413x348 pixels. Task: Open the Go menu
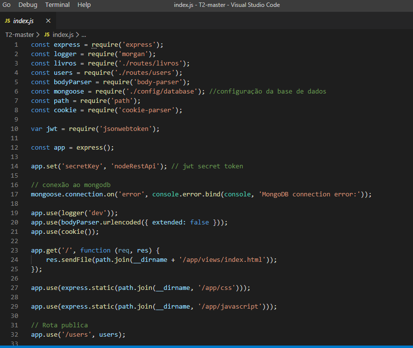[6, 5]
